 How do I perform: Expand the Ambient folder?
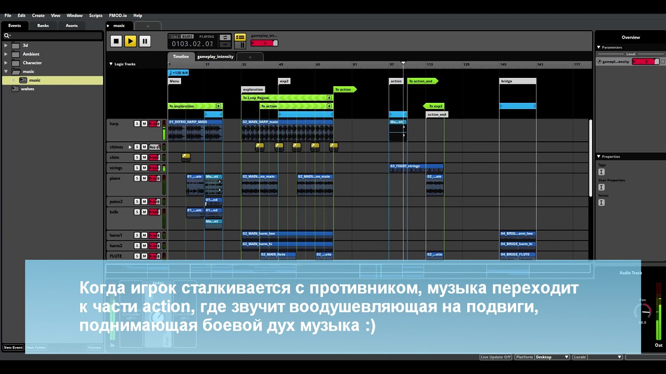(6, 54)
